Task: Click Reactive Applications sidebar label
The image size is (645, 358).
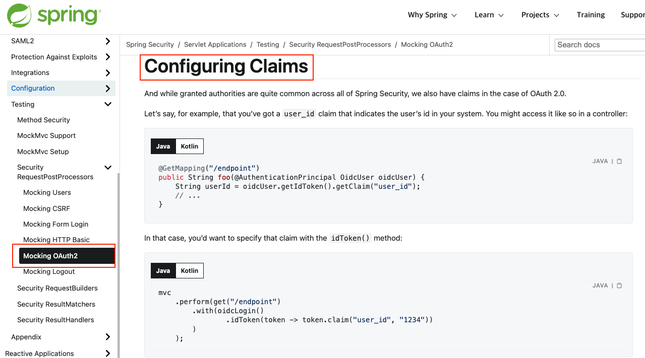Action: 39,353
